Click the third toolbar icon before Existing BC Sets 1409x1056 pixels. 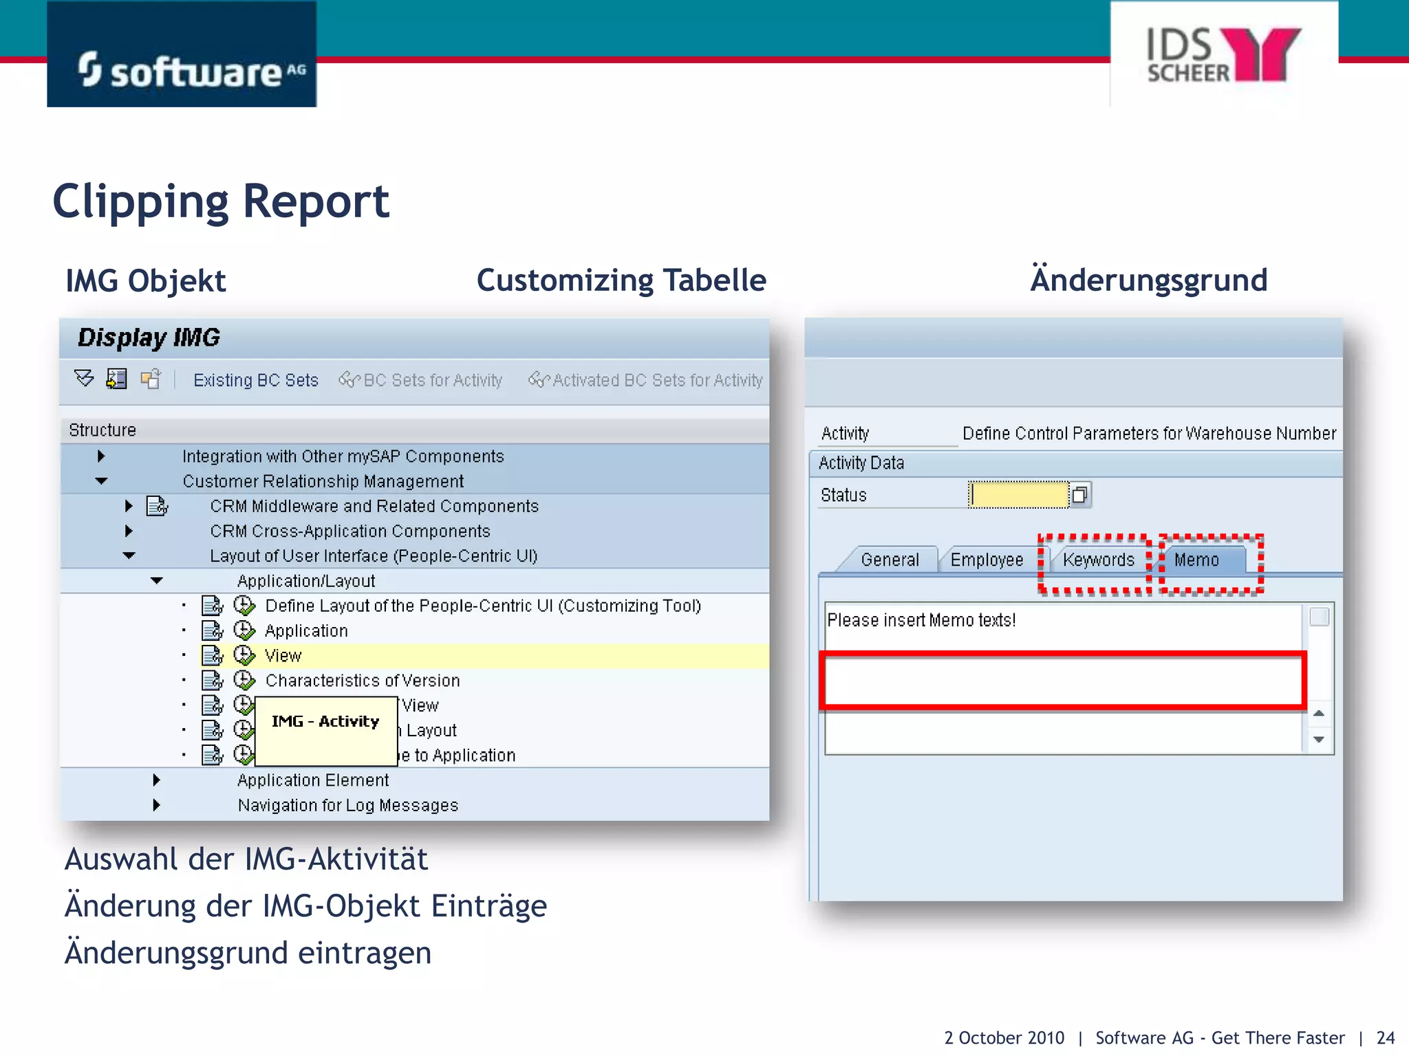(151, 379)
